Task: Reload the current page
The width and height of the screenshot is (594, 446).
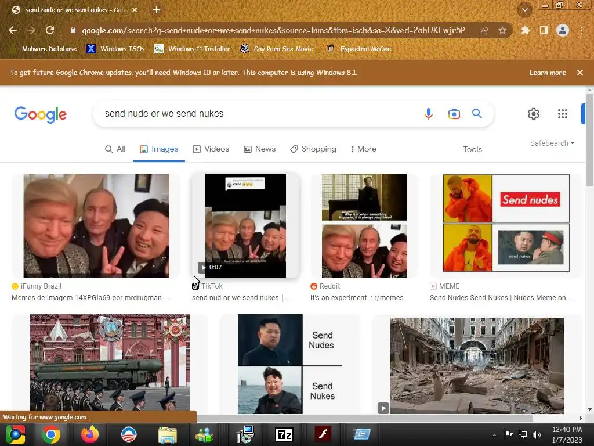Action: (50, 30)
